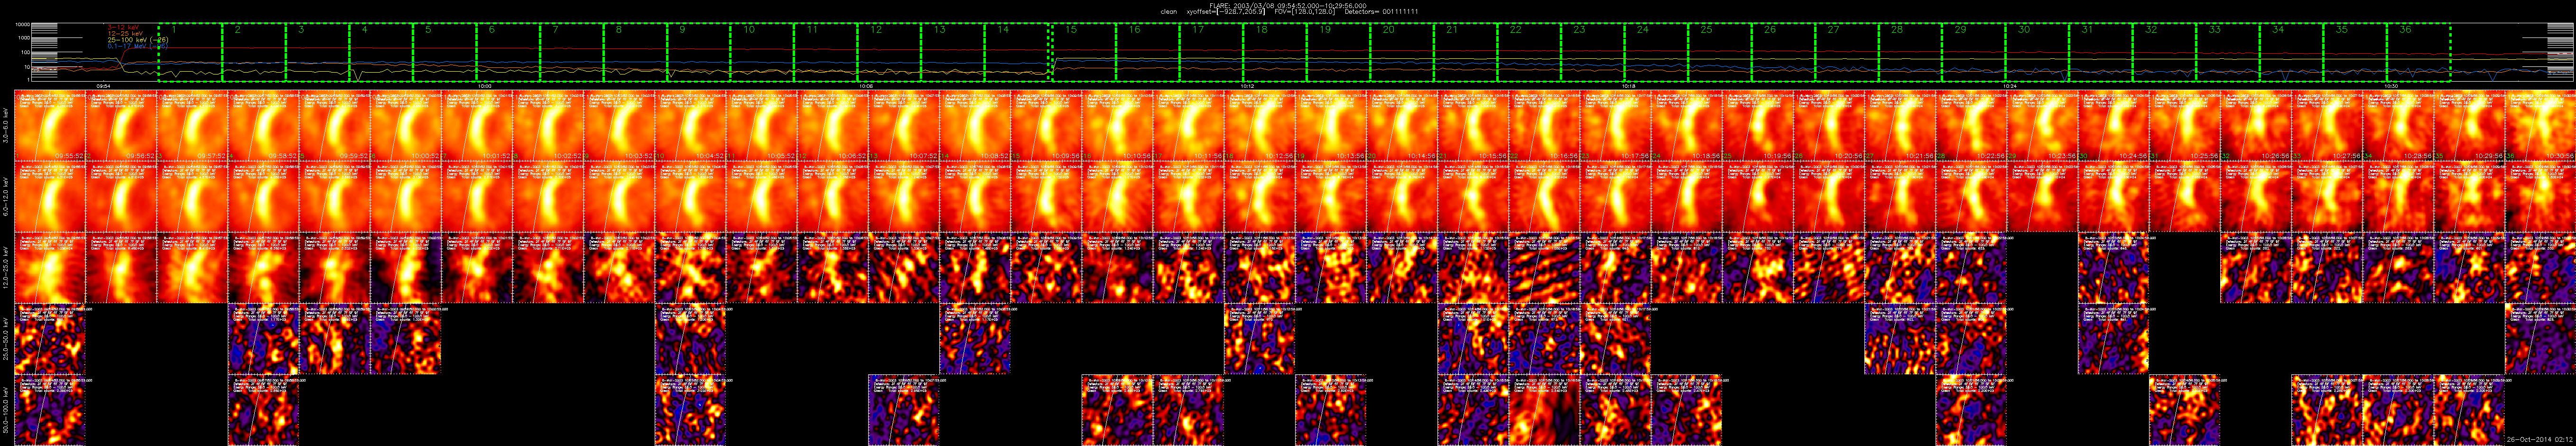The height and width of the screenshot is (446, 2576).
Task: Click the 10:06 time axis label
Action: click(x=866, y=86)
